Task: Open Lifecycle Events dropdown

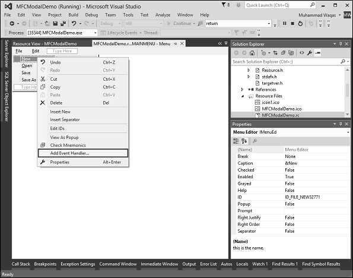Action: pyautogui.click(x=140, y=33)
